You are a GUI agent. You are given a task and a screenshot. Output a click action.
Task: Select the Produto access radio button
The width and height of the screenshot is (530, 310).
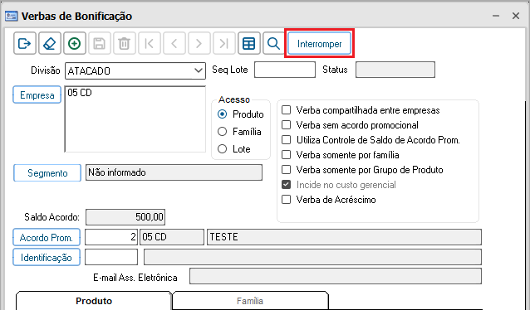[x=222, y=114]
